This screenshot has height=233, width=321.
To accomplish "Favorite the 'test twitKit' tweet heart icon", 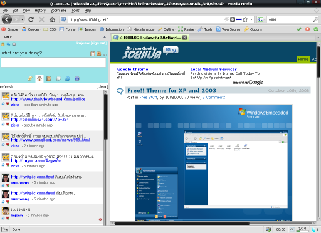I will coord(8,218).
